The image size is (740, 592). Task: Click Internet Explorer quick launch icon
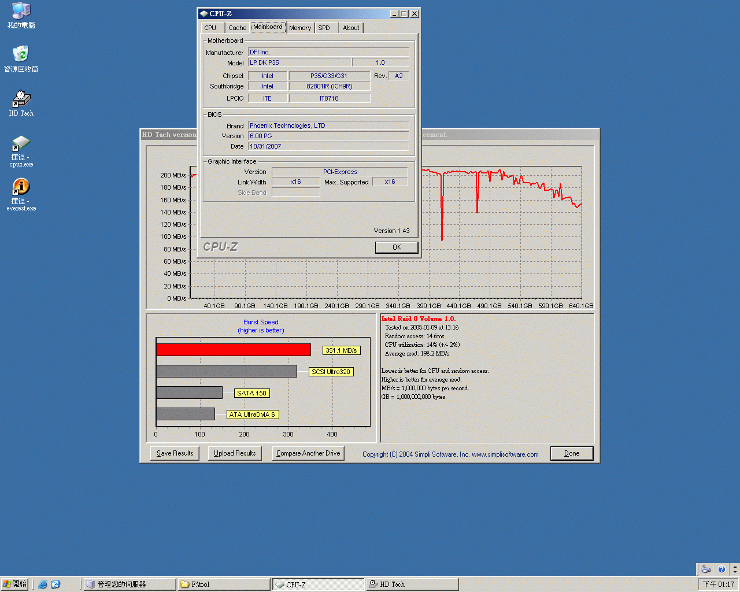(x=43, y=584)
